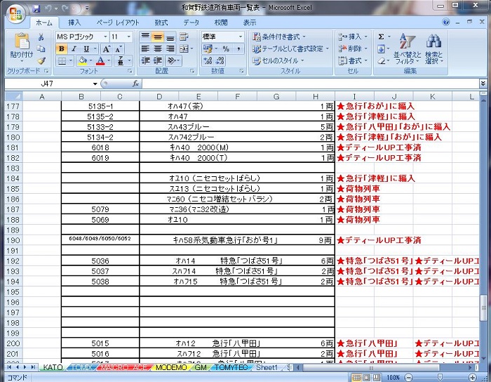Click 削除 delete cells button

(353, 48)
